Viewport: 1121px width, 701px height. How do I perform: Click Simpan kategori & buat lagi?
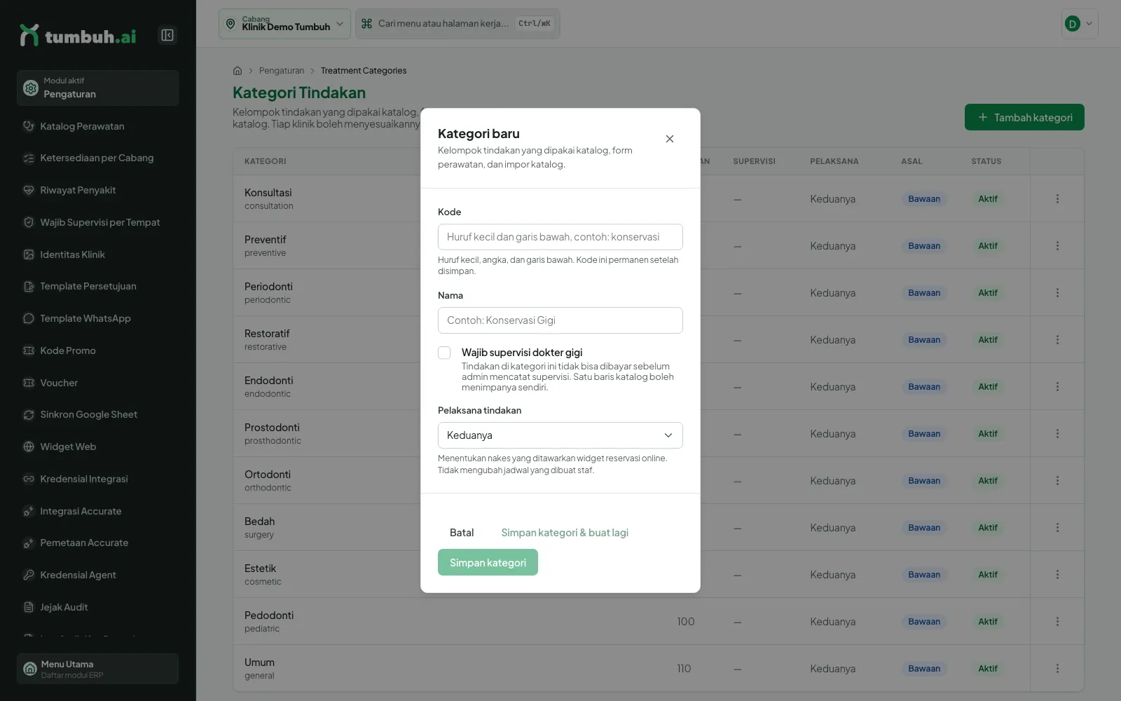point(565,533)
